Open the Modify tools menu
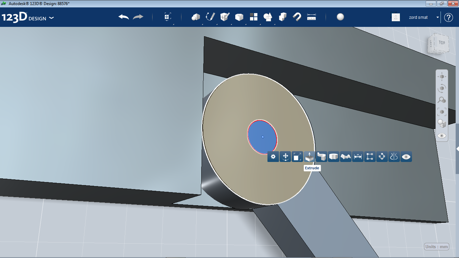The width and height of the screenshot is (459, 258). tap(239, 17)
